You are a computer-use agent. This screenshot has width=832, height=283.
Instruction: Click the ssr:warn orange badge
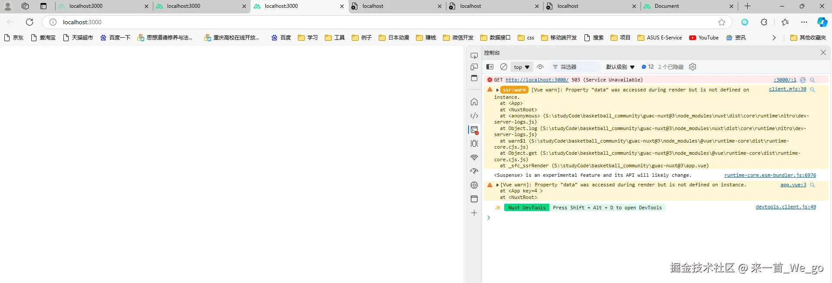coord(514,90)
